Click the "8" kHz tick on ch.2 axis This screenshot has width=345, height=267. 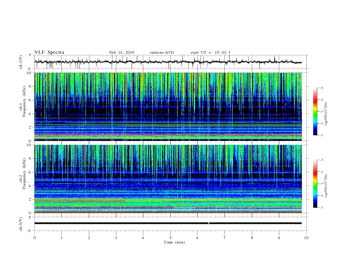30,159
